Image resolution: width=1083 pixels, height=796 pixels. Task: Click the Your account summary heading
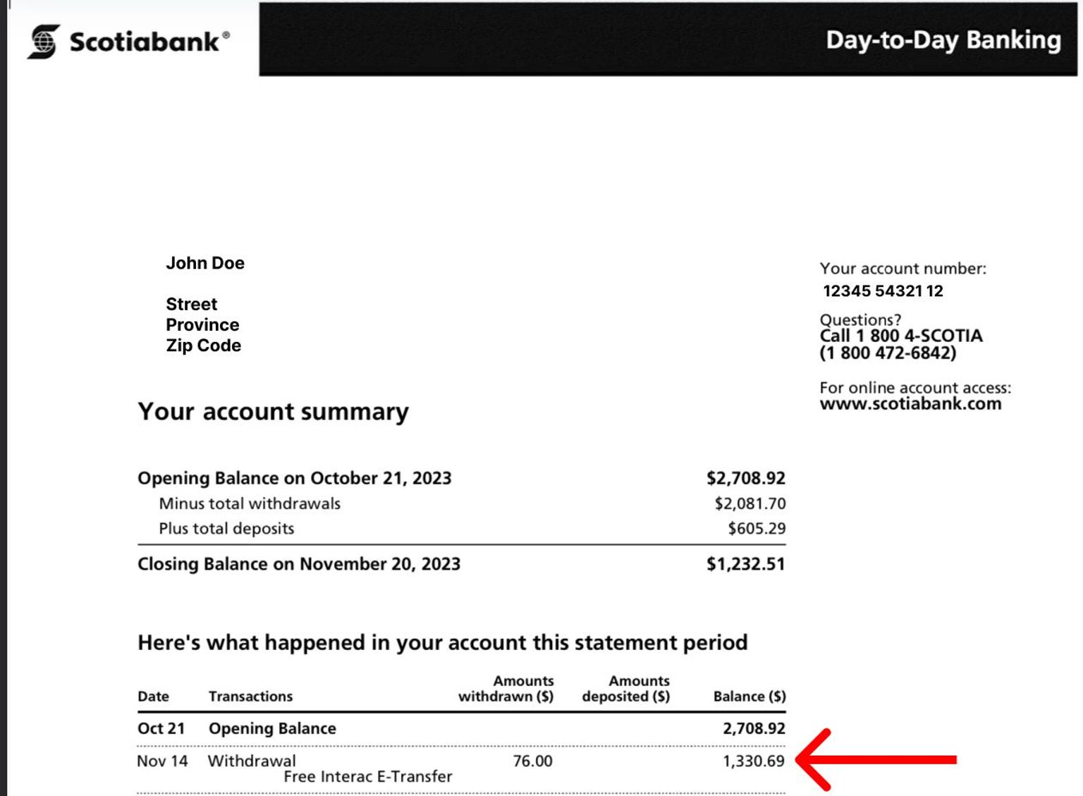(273, 411)
